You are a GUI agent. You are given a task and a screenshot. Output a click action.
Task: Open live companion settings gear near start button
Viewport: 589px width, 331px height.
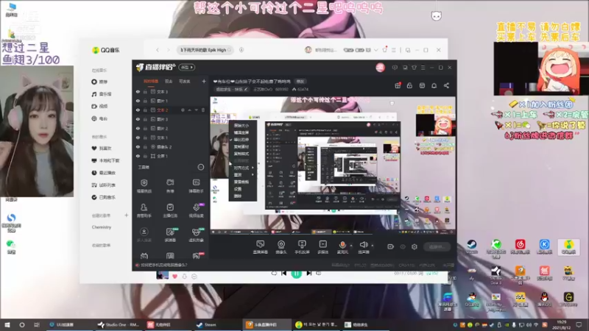tap(415, 246)
